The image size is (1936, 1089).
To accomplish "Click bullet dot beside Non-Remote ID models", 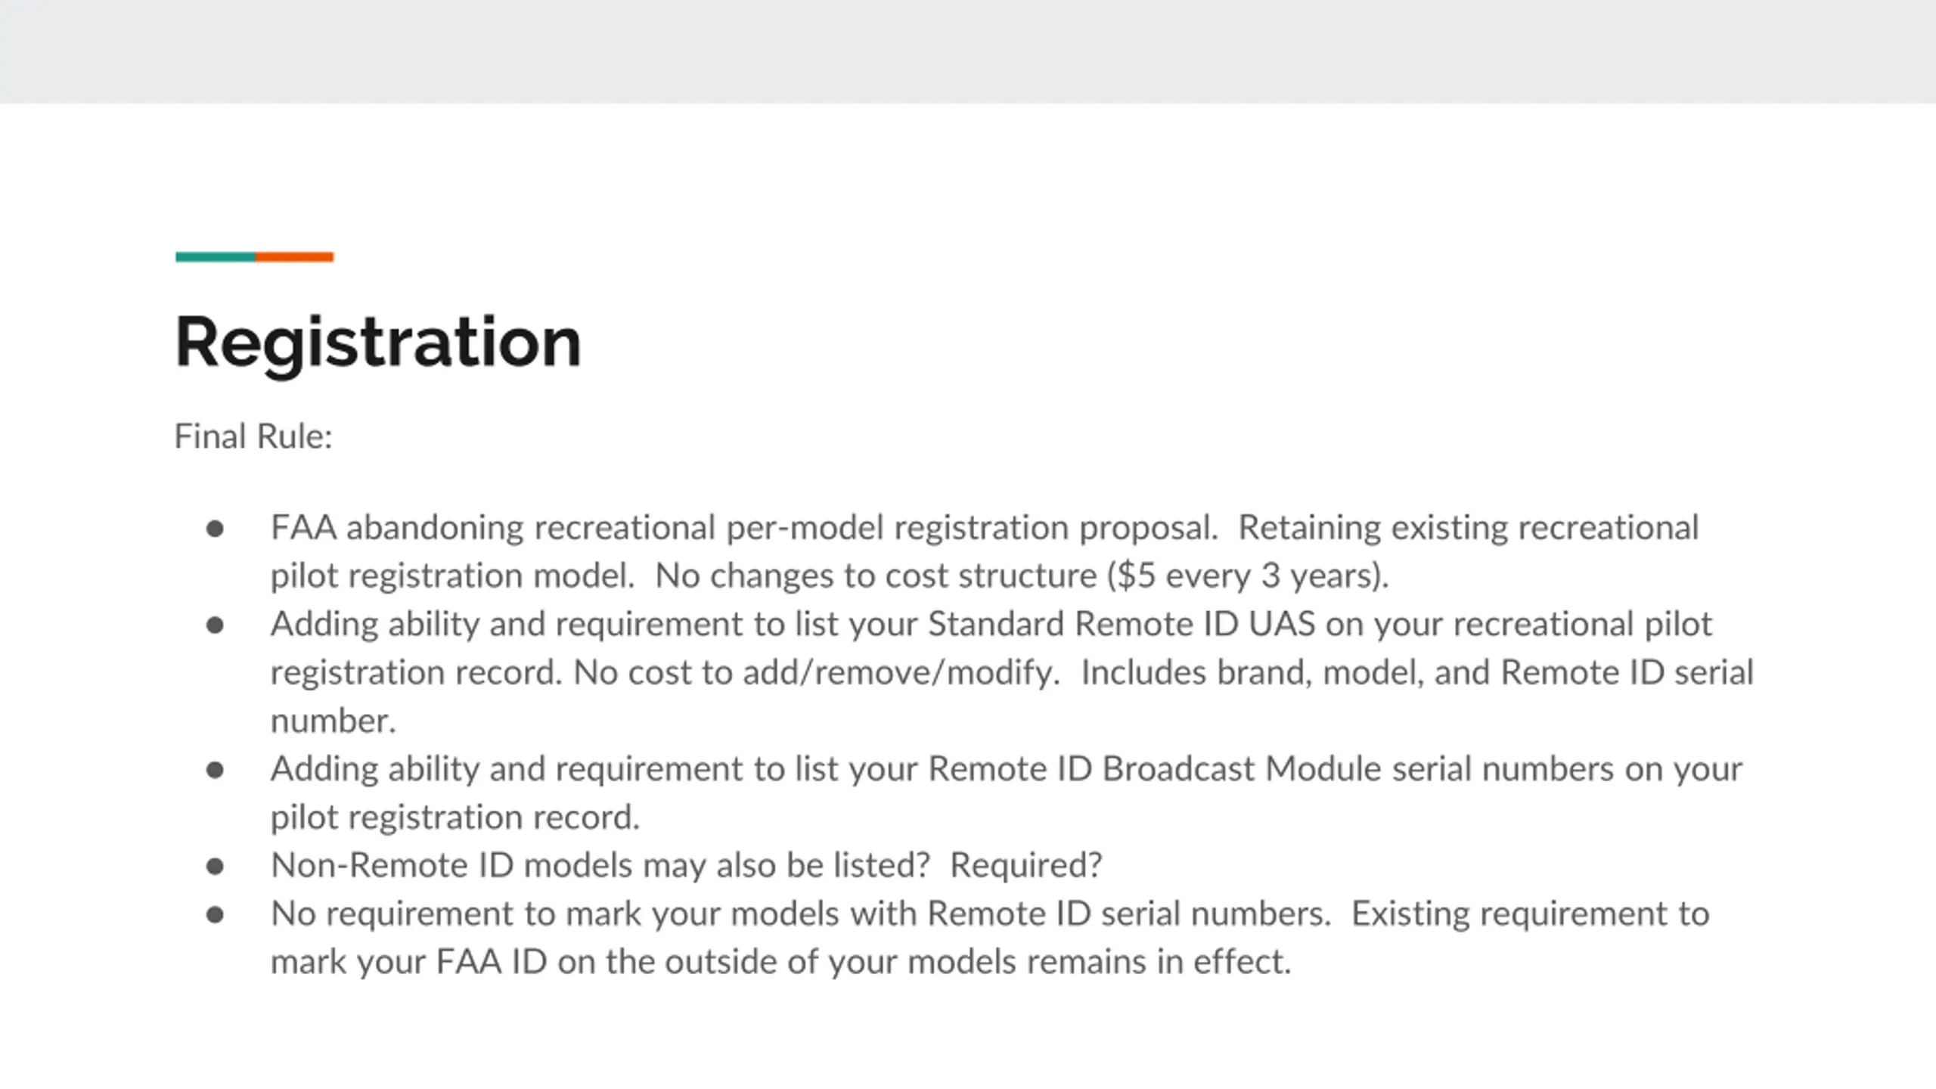I will [x=215, y=867].
